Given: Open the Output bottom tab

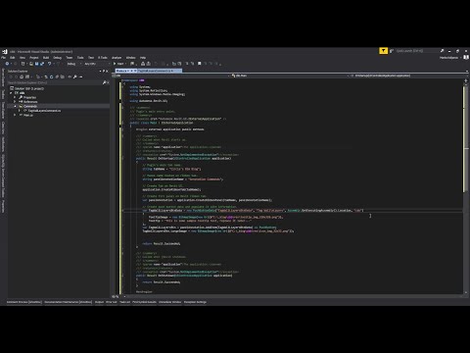Looking at the screenshot, I should [99, 302].
